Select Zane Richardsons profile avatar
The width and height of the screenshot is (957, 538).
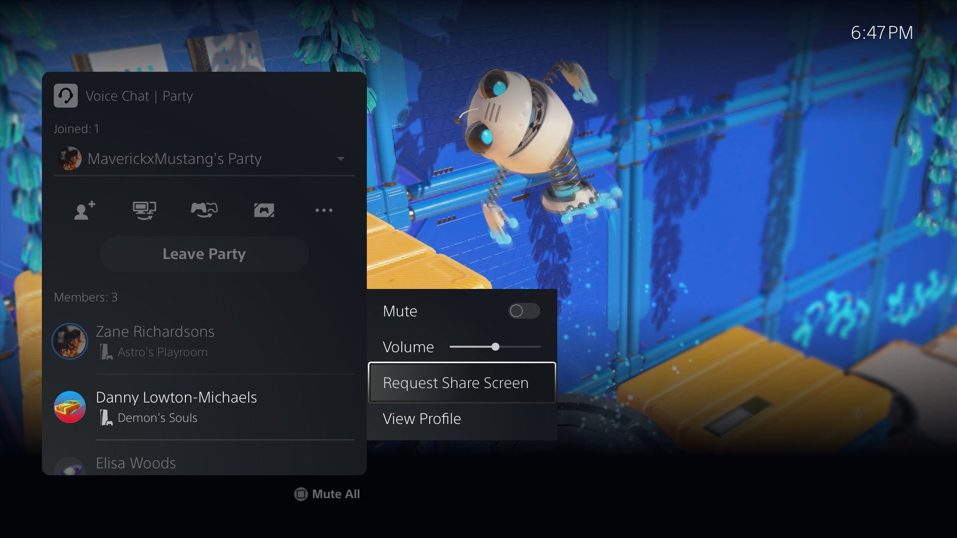[70, 339]
